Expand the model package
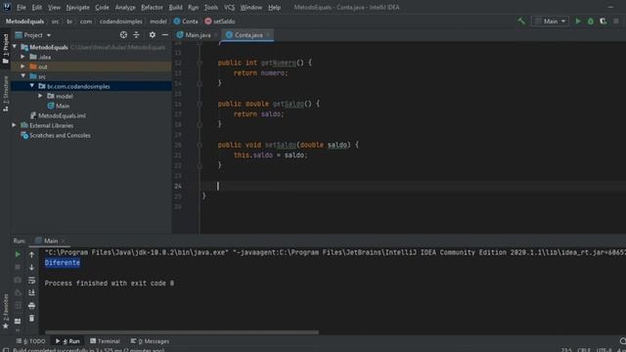Image resolution: width=626 pixels, height=352 pixels. point(40,96)
